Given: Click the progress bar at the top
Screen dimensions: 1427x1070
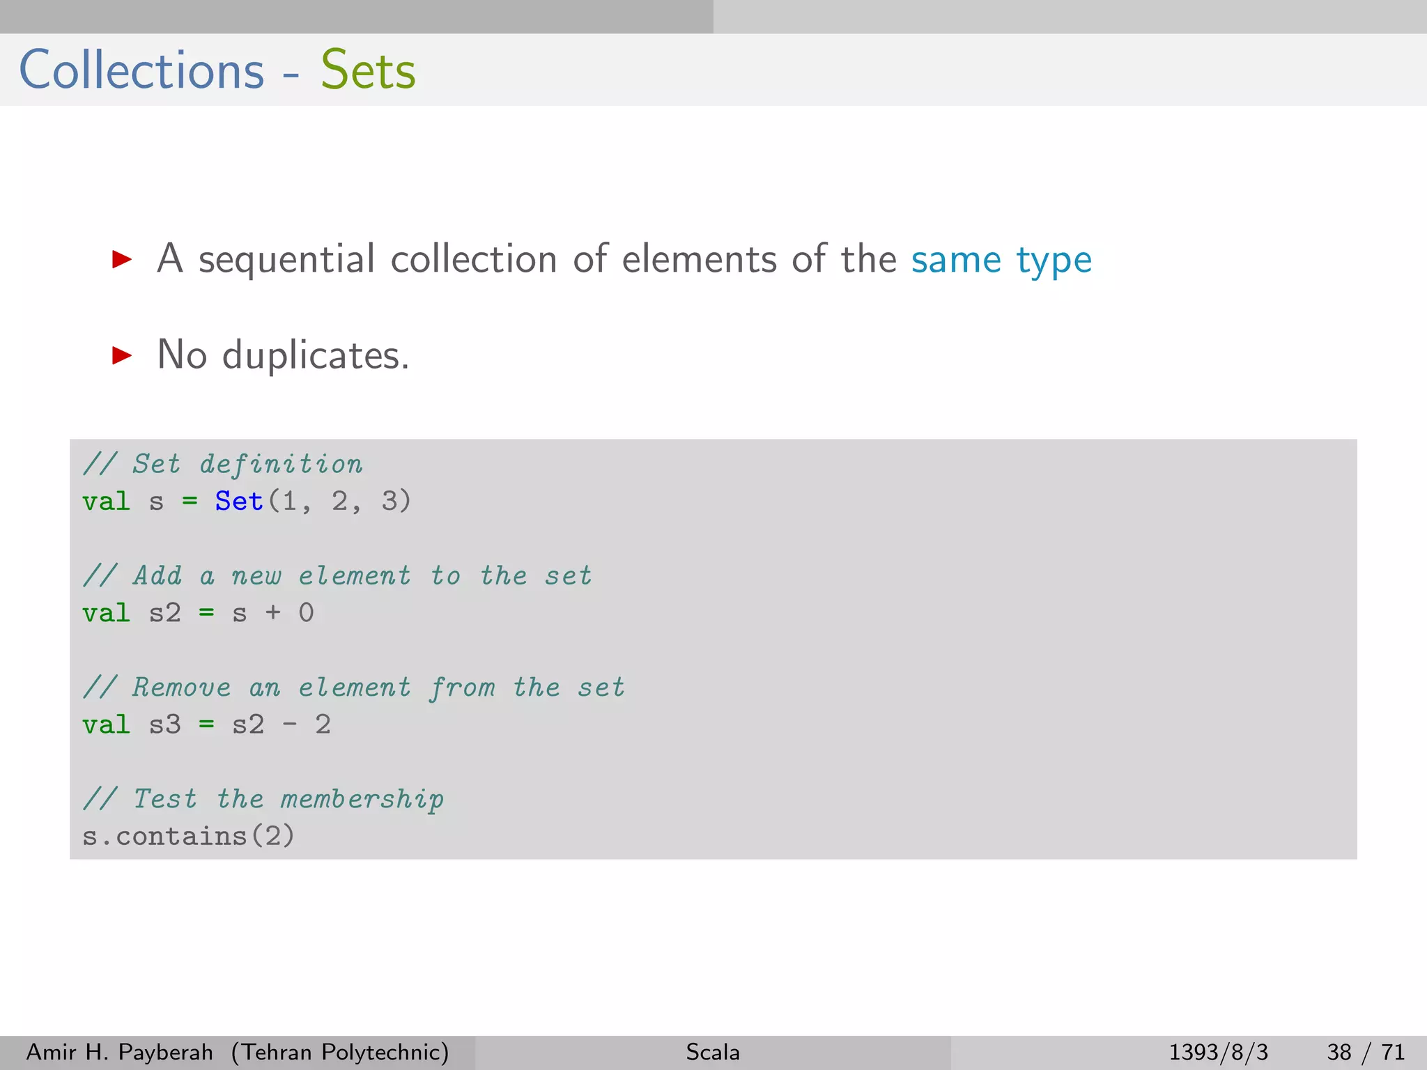Looking at the screenshot, I should (713, 17).
